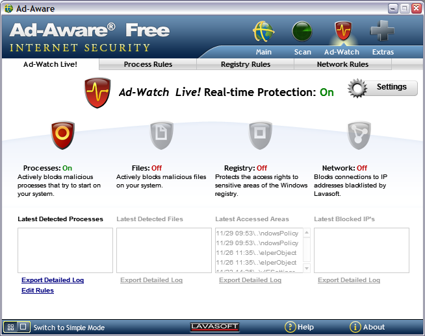
Task: Click the Network: Off status label
Action: click(344, 168)
